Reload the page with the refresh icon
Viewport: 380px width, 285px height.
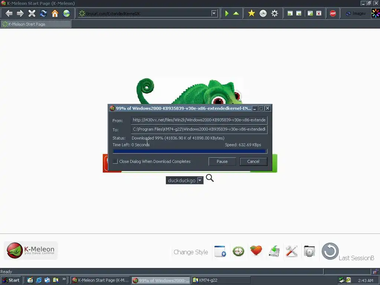coord(43,13)
